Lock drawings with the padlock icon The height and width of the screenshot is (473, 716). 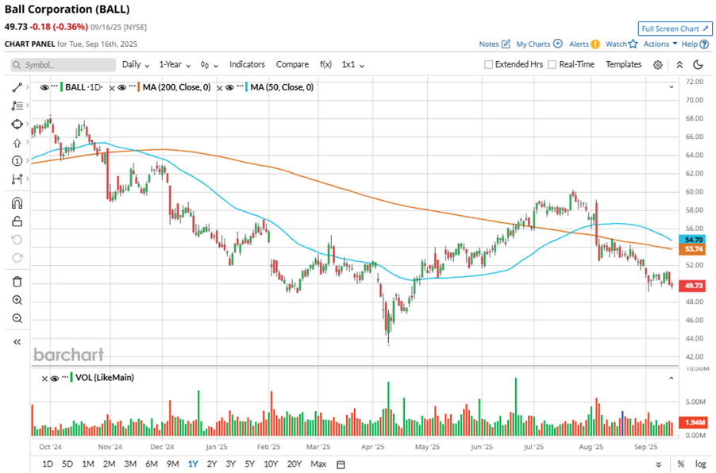coord(17,221)
